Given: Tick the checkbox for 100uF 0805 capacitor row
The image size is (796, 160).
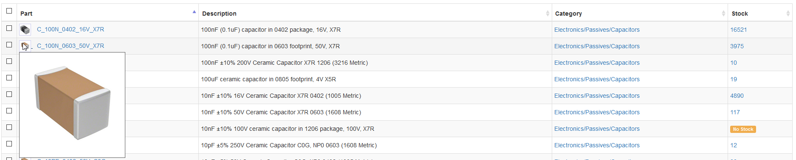Looking at the screenshot, I should (9, 78).
